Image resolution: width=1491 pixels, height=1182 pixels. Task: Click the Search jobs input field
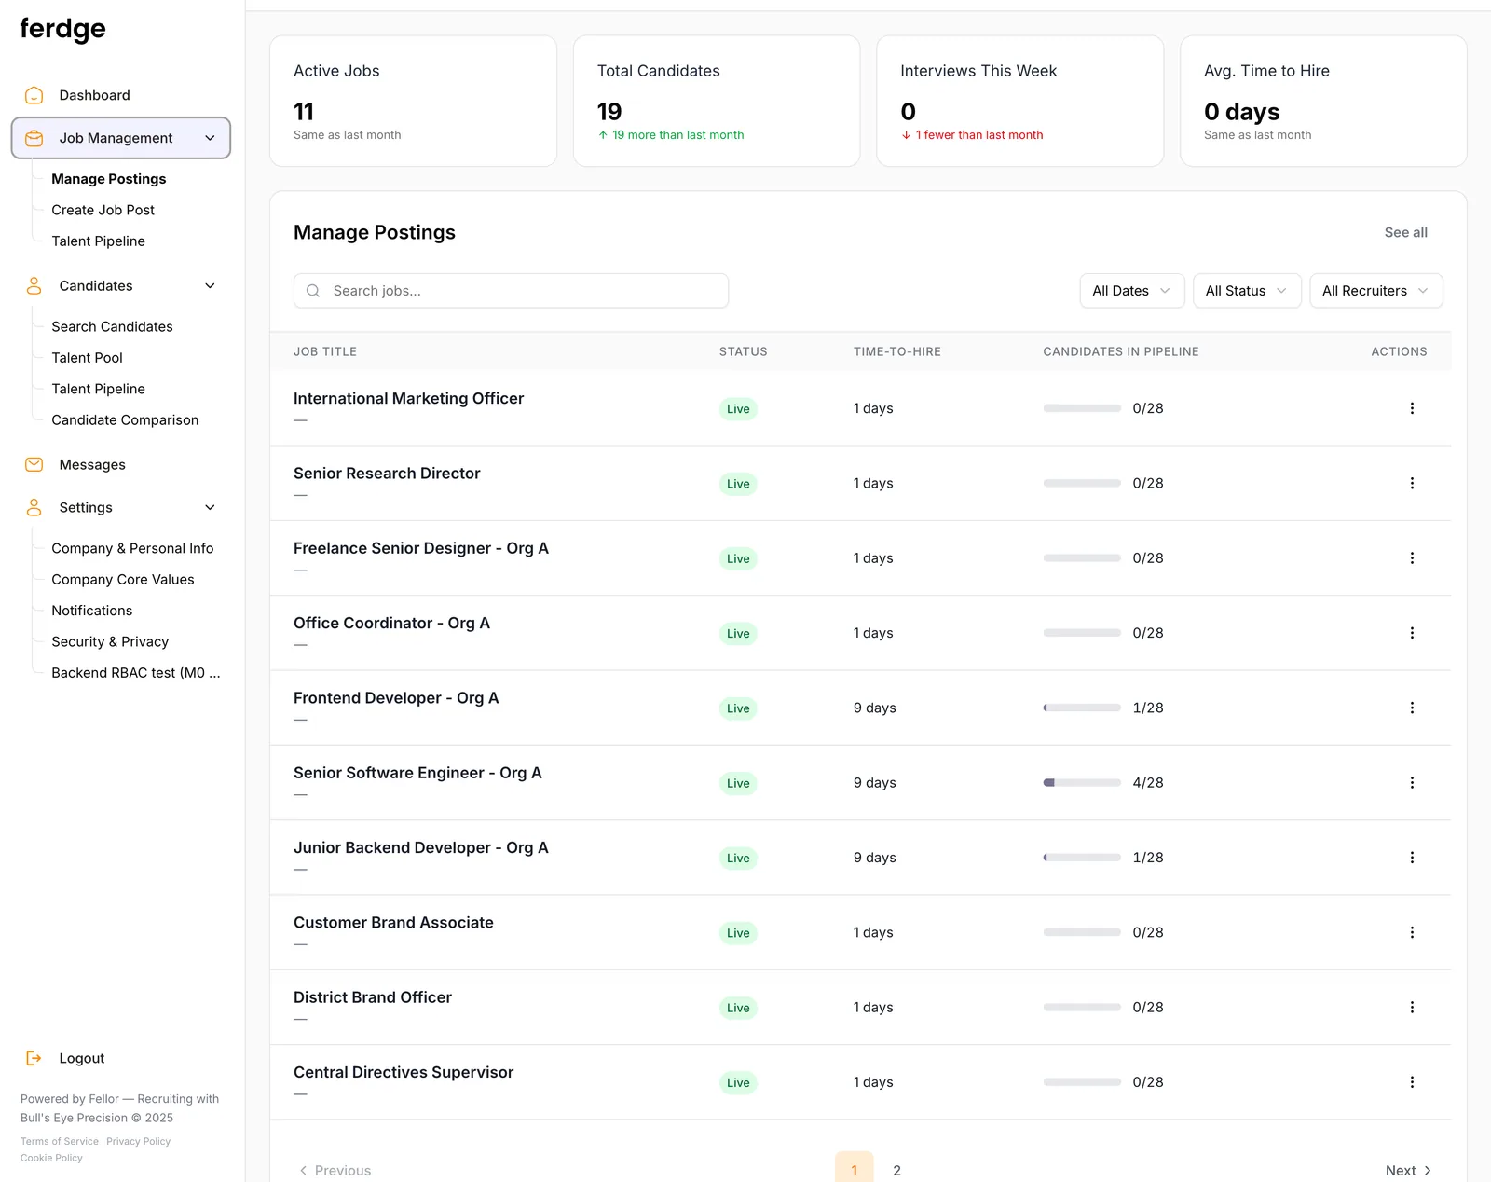coord(511,291)
